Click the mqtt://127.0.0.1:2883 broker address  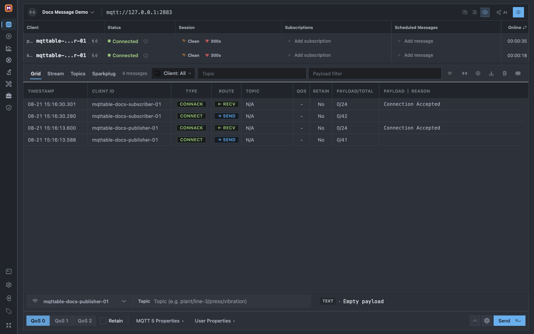click(x=139, y=12)
